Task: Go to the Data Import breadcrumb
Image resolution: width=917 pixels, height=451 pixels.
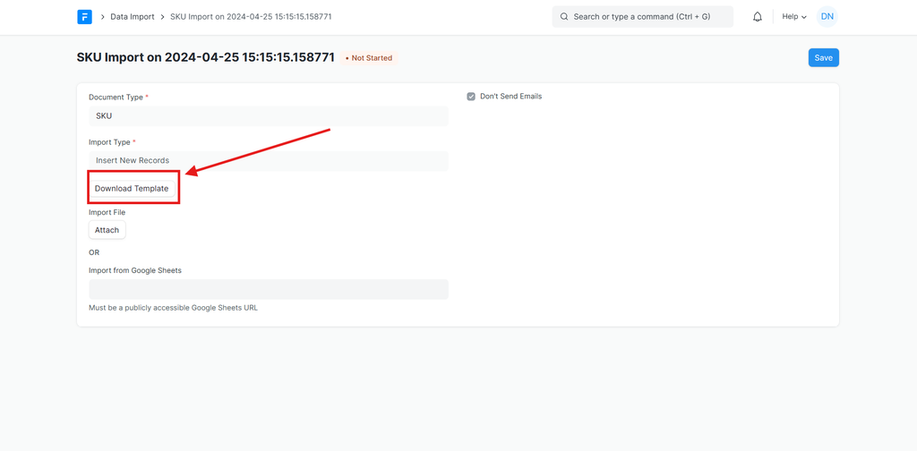Action: tap(133, 17)
